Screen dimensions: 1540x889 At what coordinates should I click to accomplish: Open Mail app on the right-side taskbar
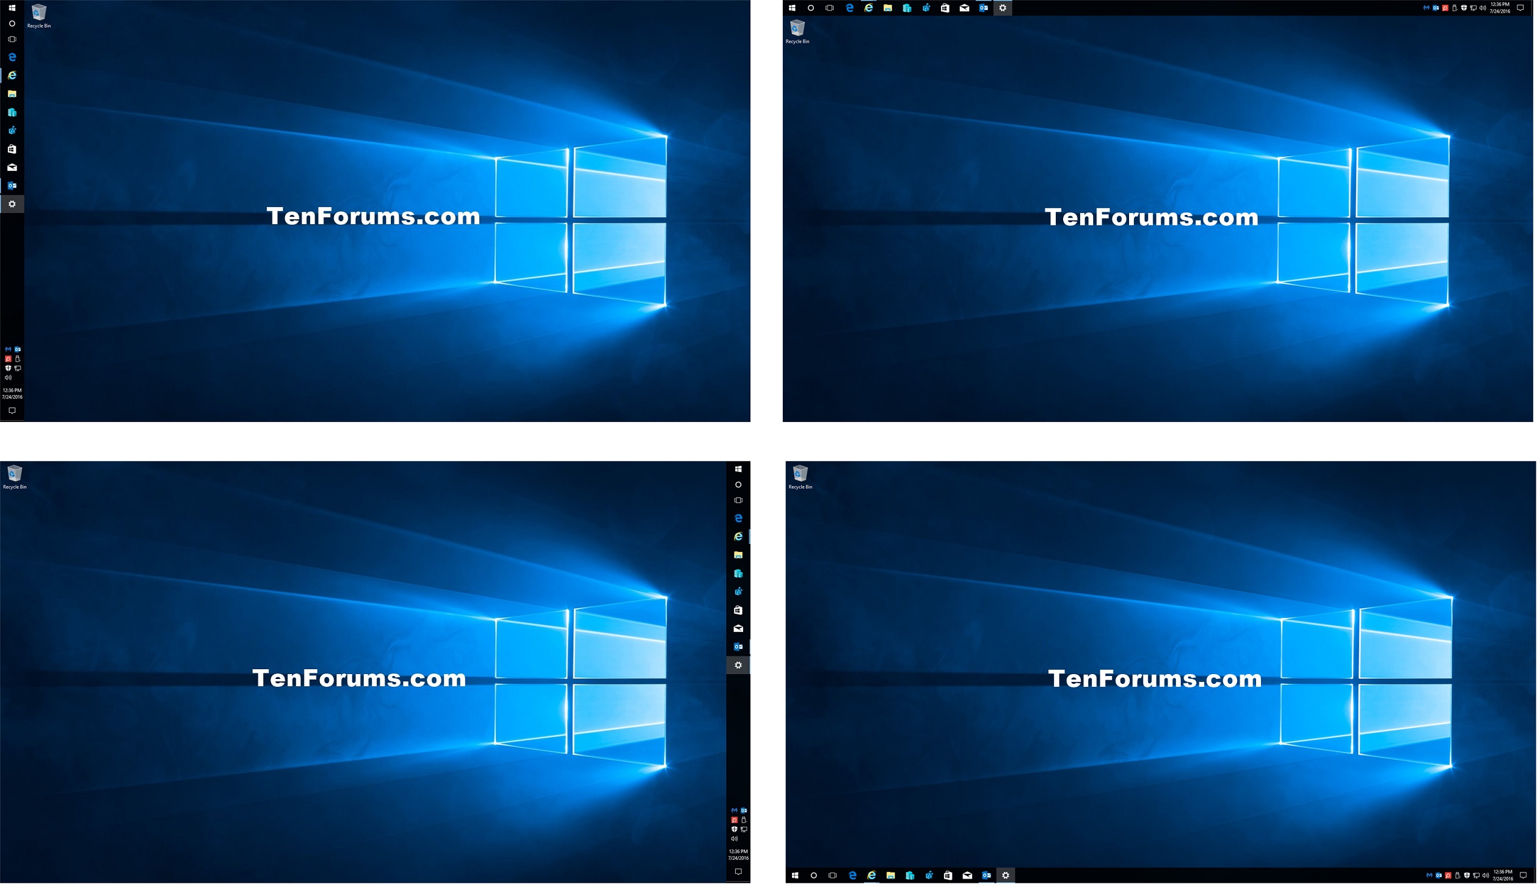[x=738, y=628]
